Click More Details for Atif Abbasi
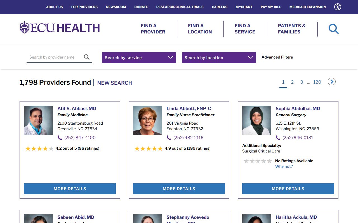The width and height of the screenshot is (358, 223). (x=70, y=189)
